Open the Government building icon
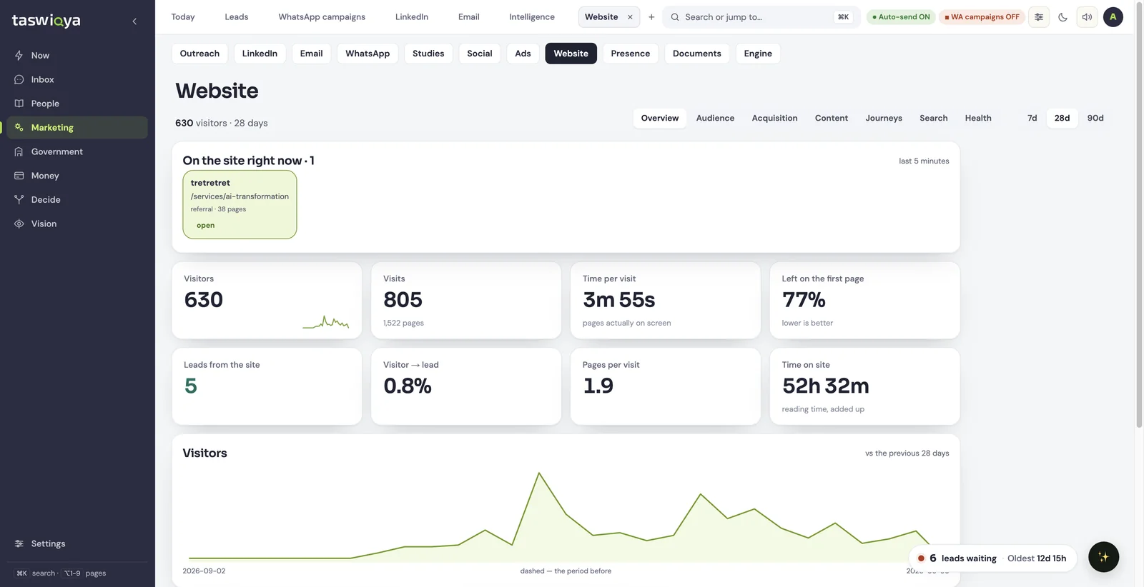Image resolution: width=1144 pixels, height=587 pixels. point(19,151)
